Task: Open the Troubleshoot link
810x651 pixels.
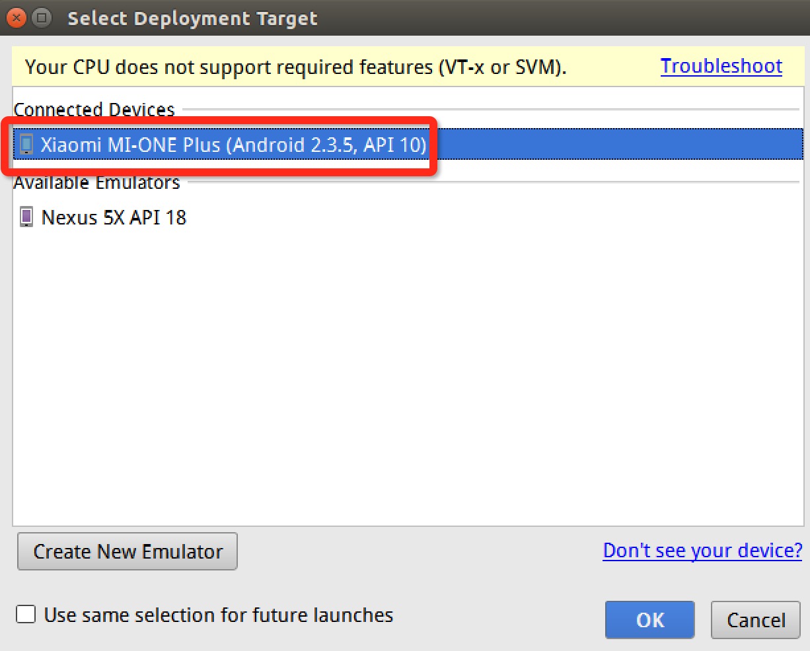Action: point(721,67)
